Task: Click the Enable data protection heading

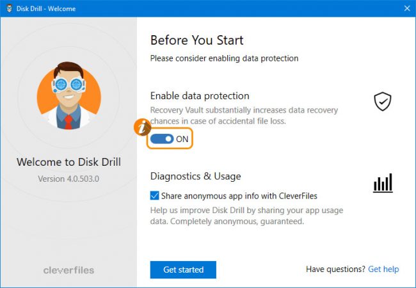Action: coord(200,95)
